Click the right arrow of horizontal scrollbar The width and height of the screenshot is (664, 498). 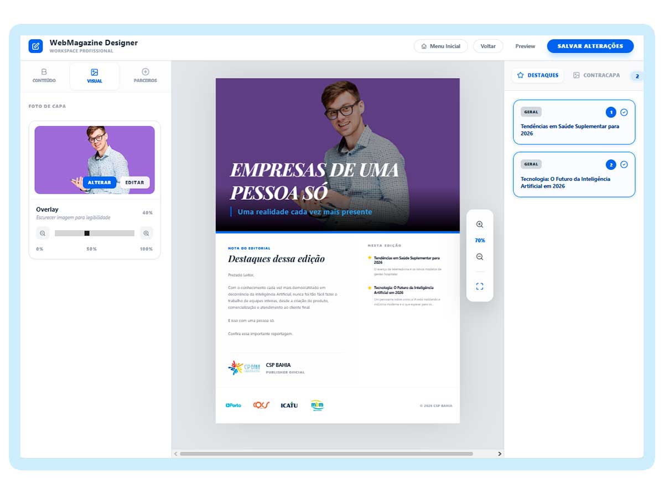tap(499, 454)
